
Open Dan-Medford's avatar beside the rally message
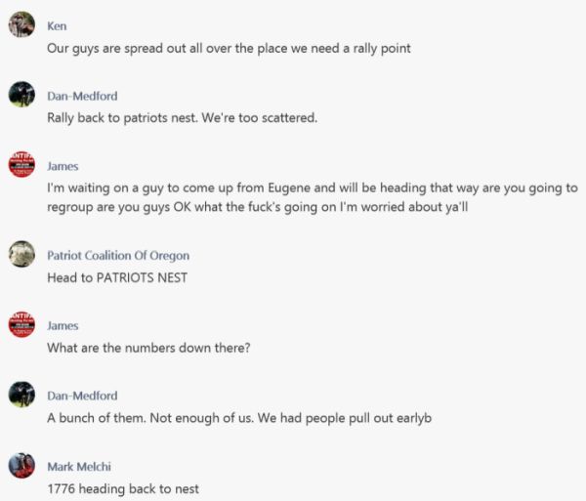[21, 94]
